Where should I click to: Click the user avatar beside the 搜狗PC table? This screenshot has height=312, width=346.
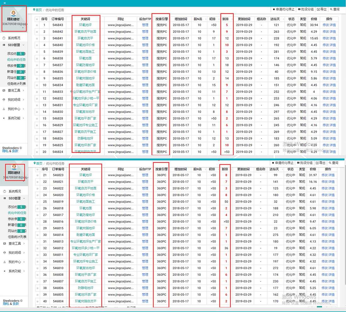14,13
